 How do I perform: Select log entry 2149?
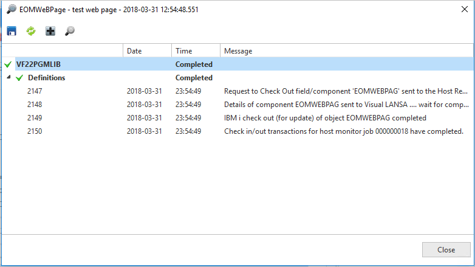(x=35, y=118)
